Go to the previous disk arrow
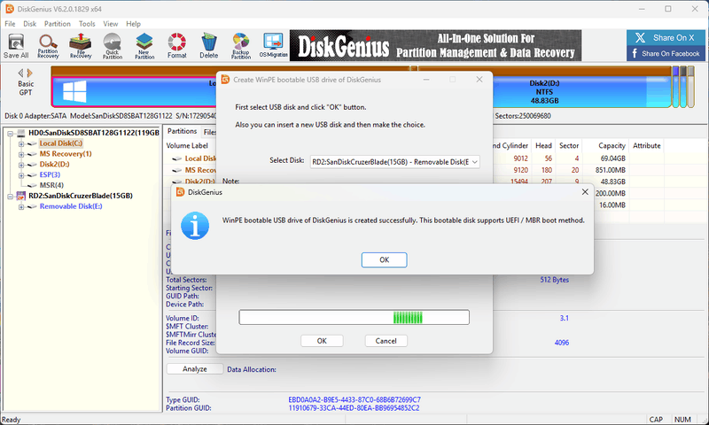 (x=20, y=73)
